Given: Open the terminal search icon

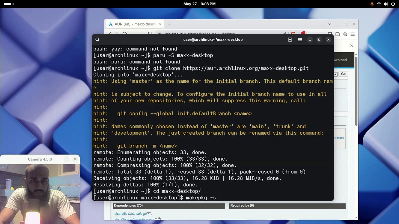Looking at the screenshot, I should tap(97, 40).
